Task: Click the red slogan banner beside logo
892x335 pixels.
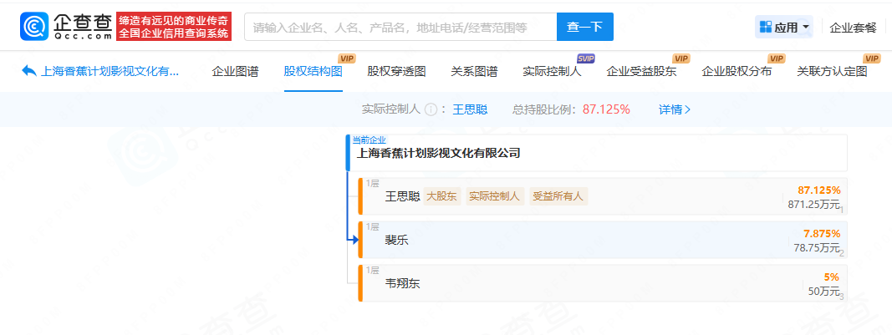Action: (174, 27)
